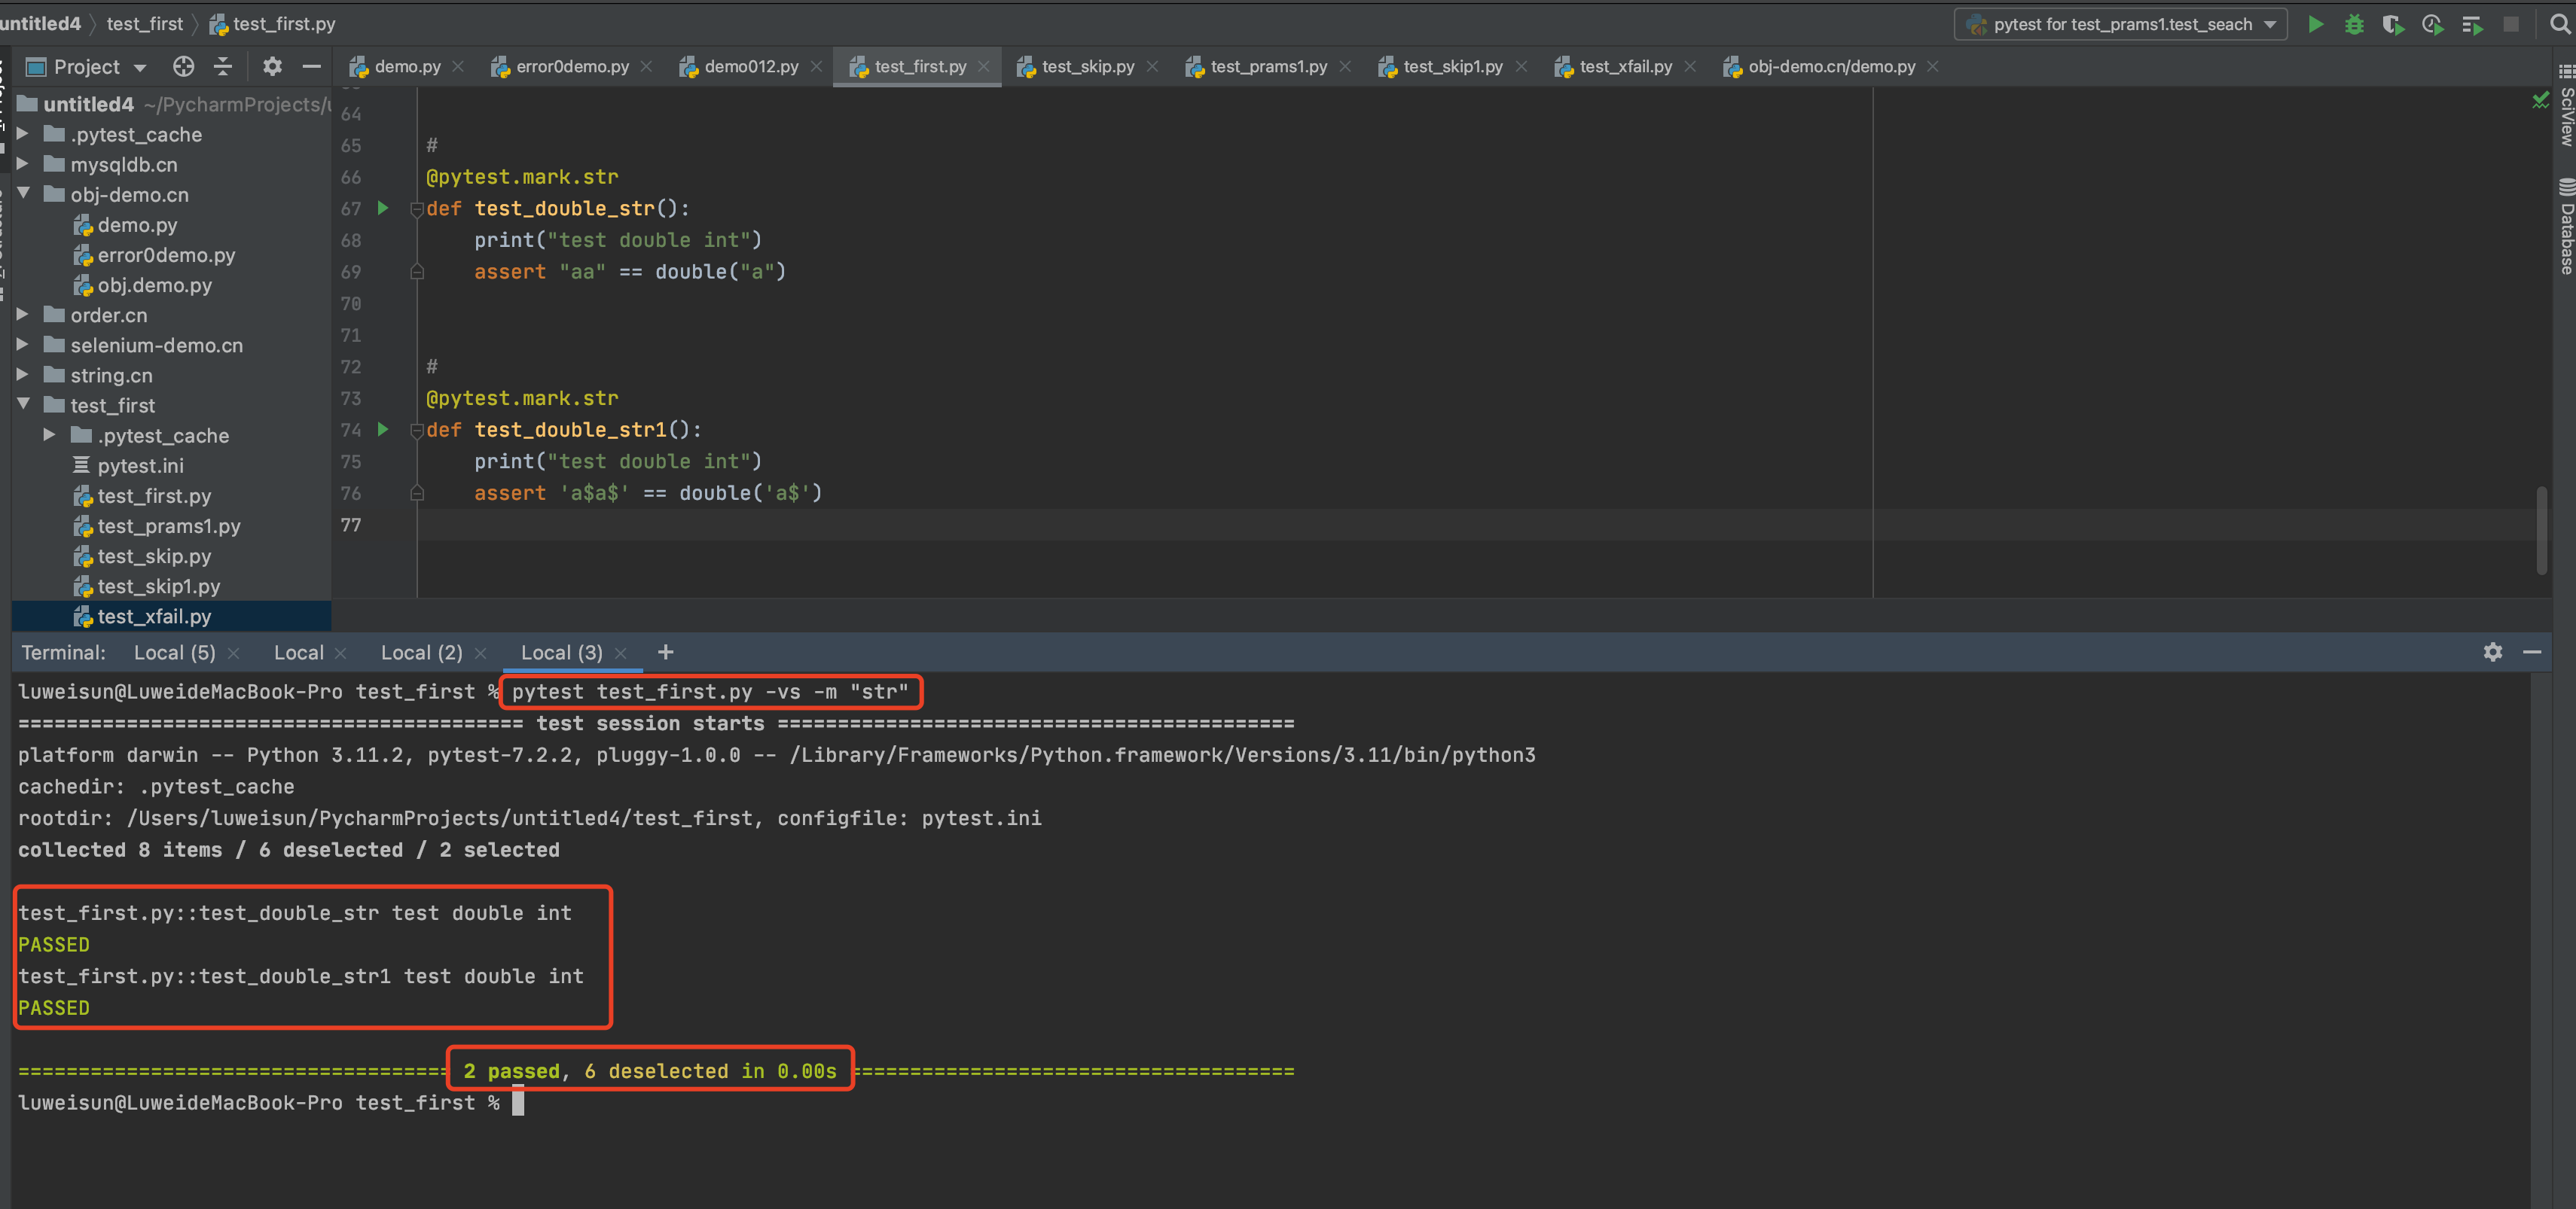Search everywhere magnifier icon

click(2560, 24)
